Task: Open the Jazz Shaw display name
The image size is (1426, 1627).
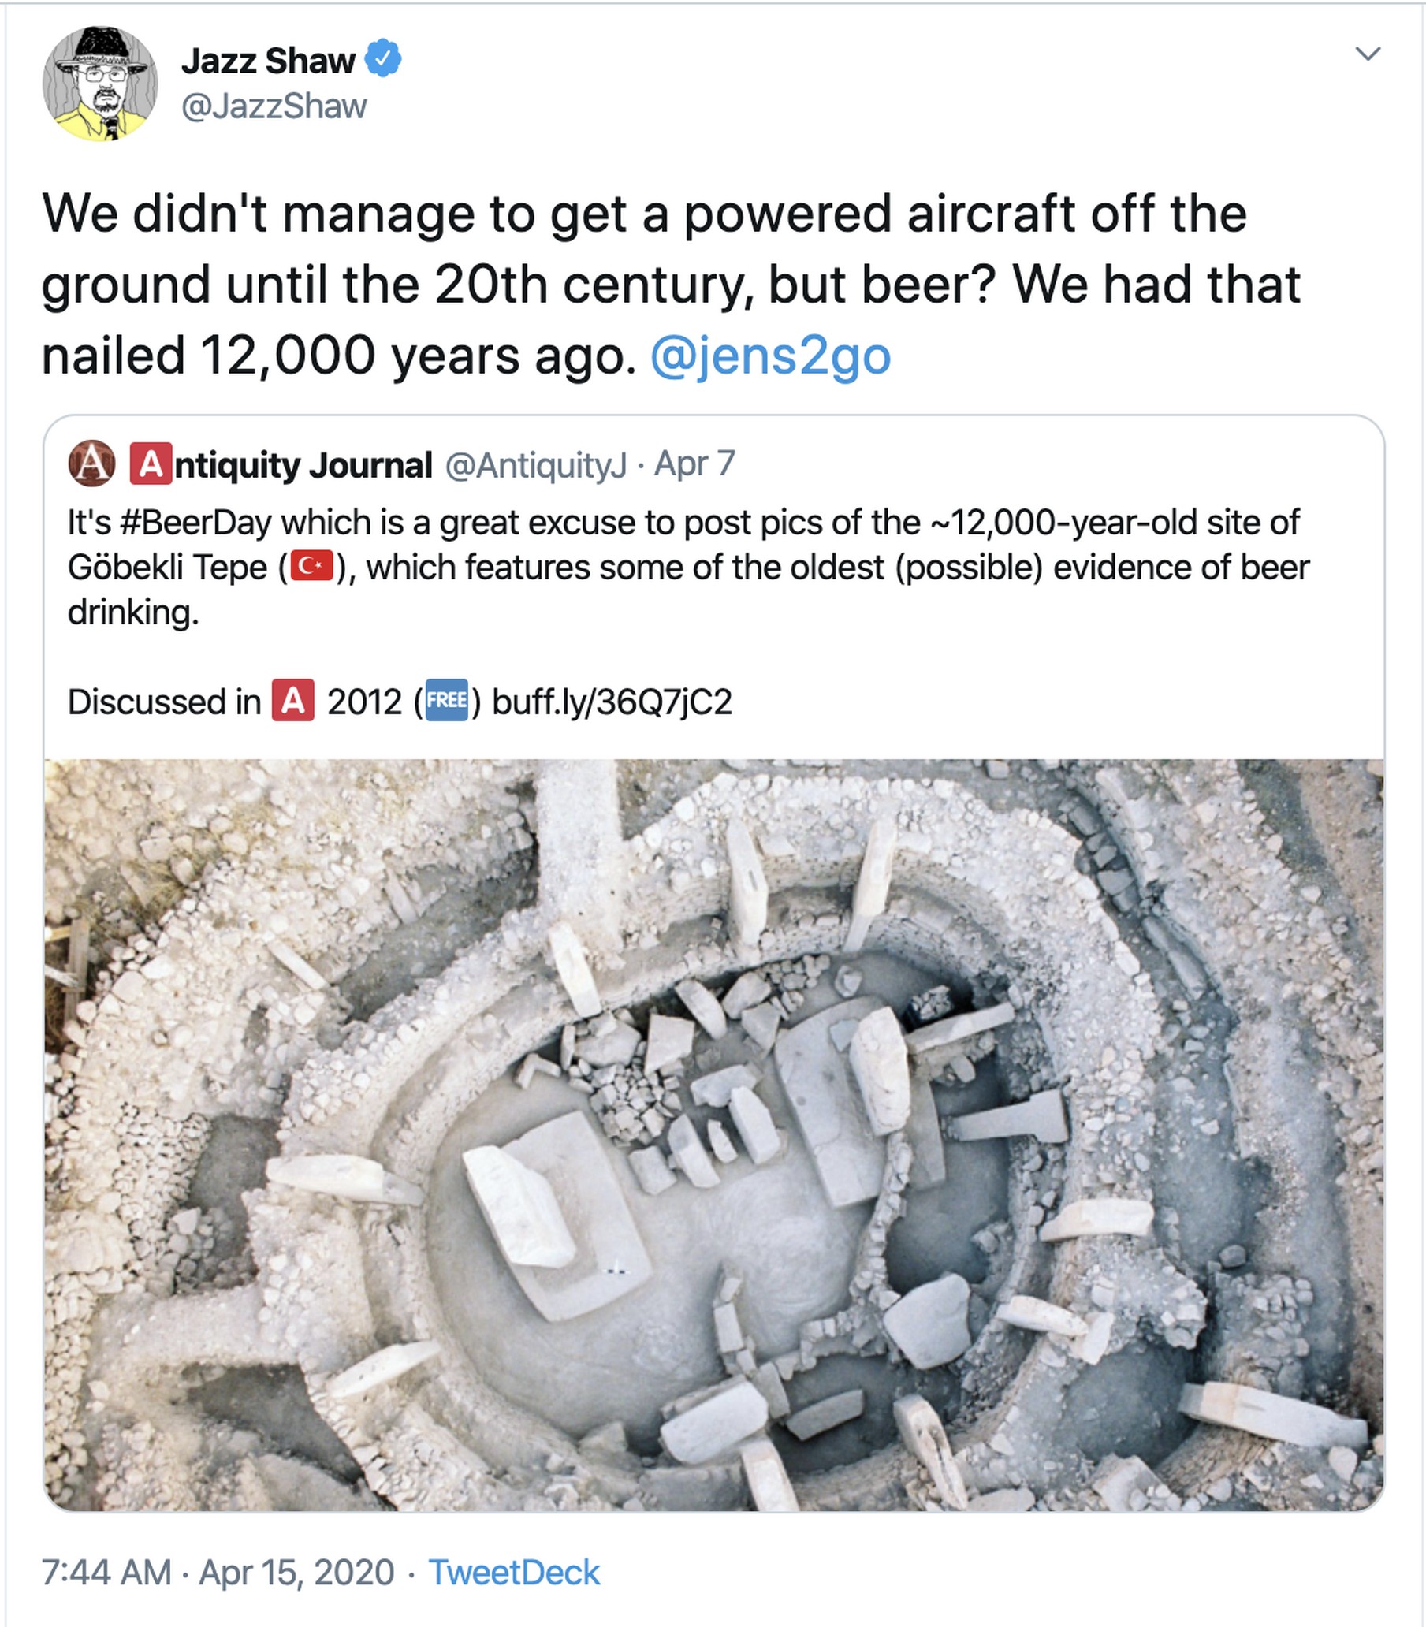Action: pos(268,61)
